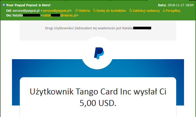Click the plain sender name after Od:
Screen dimensions: 196x117
point(26,11)
